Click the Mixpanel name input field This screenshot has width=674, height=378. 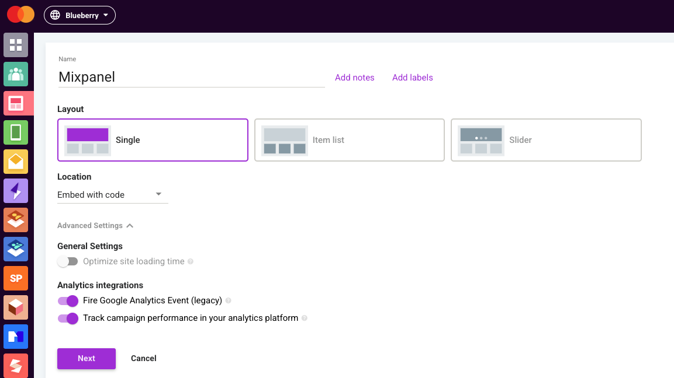click(x=191, y=77)
